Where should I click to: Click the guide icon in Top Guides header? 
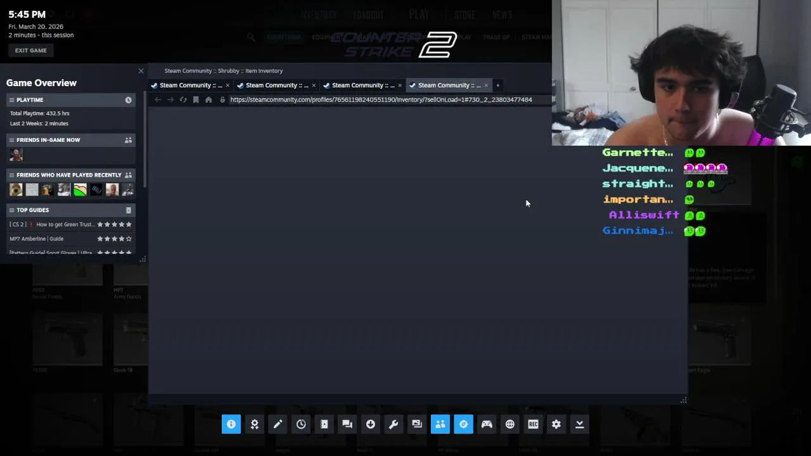[128, 210]
